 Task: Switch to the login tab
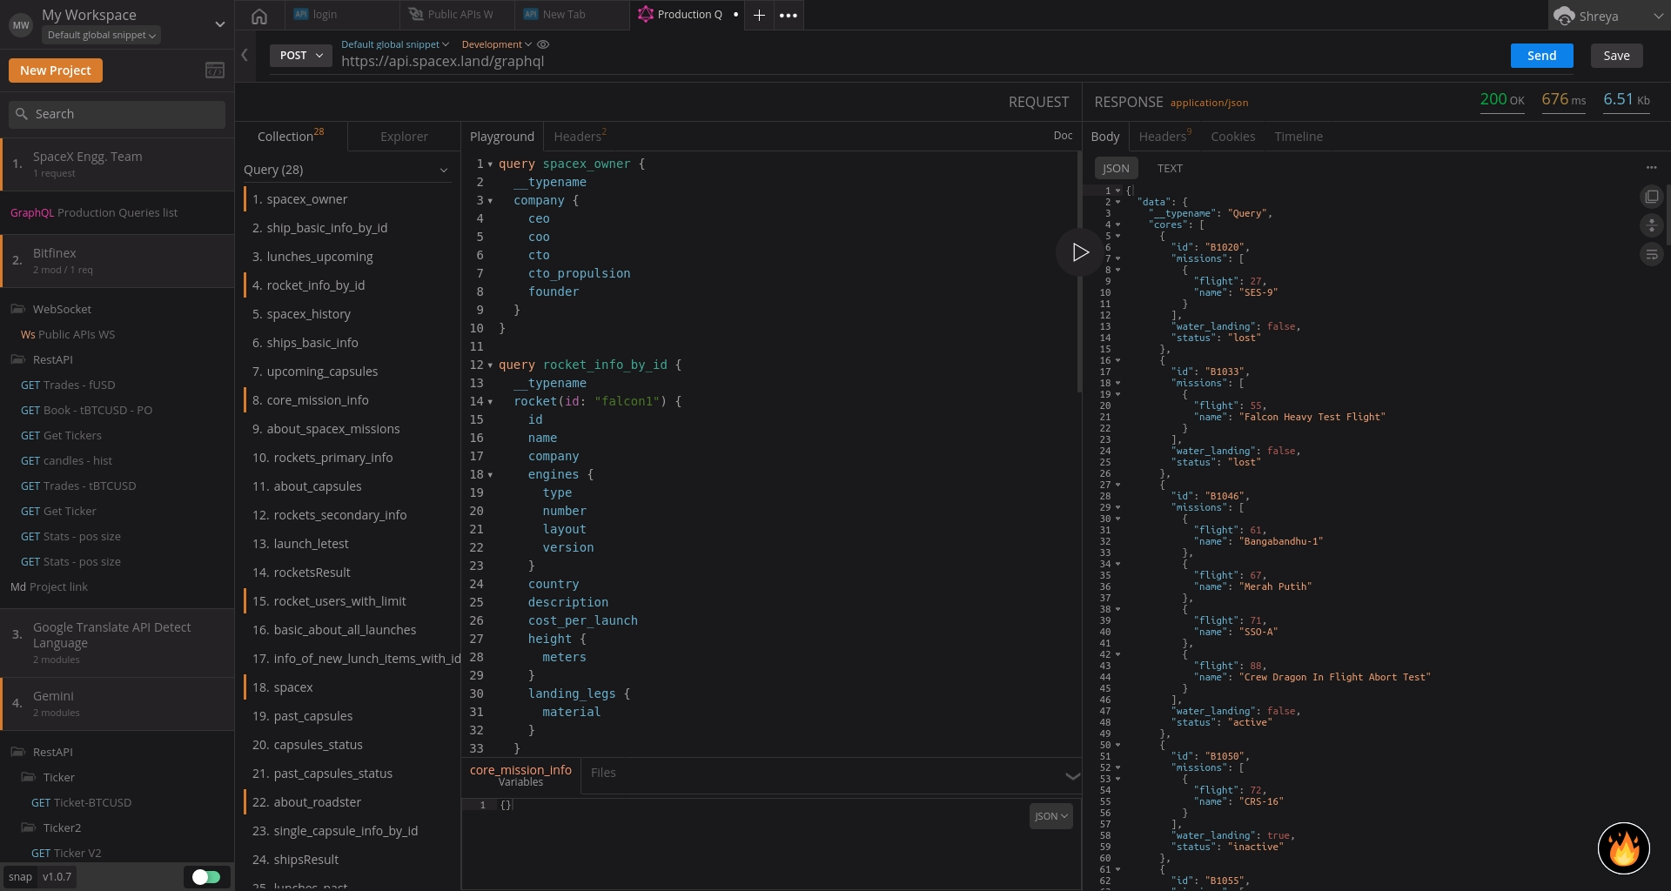tap(342, 15)
